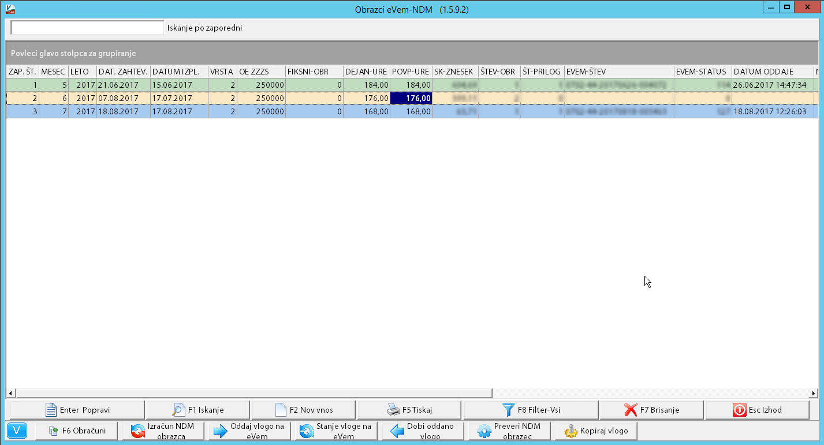Focus the Iskanje po zaporedni search field
Viewport: 824px width, 445px height.
87,28
